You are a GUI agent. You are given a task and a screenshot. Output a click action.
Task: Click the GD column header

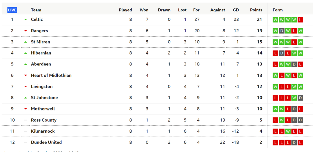[x=236, y=10]
